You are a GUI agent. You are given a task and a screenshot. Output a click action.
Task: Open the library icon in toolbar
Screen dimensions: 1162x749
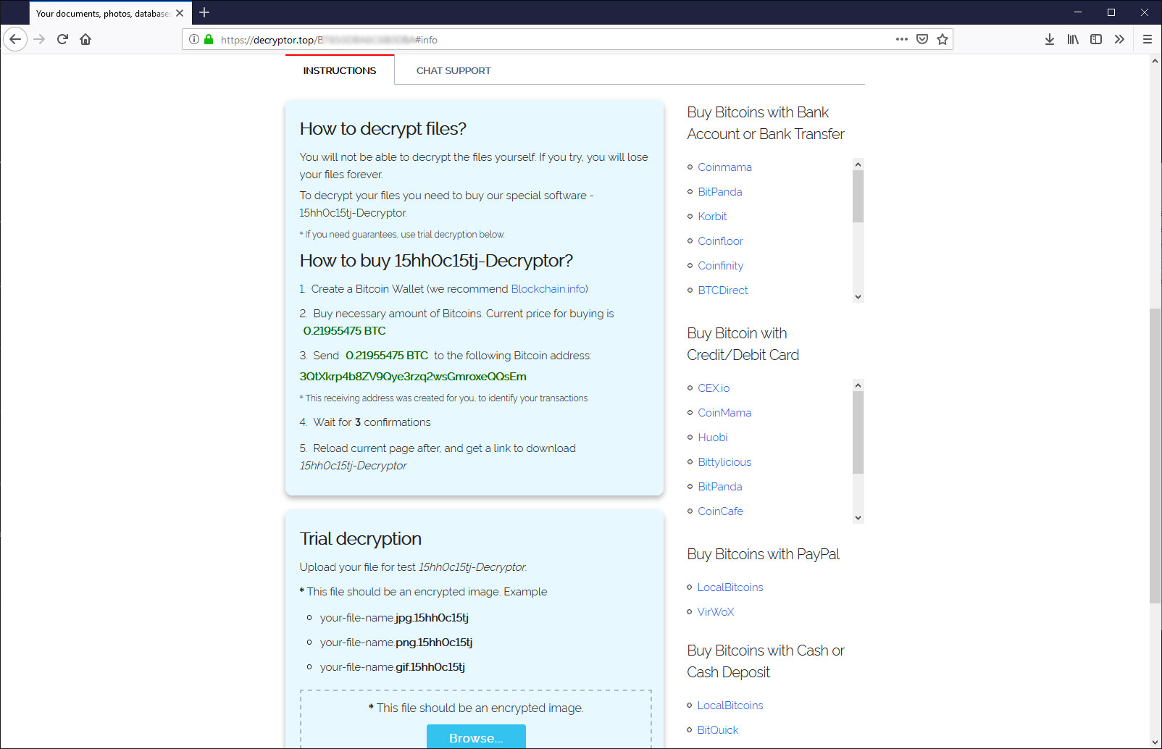pos(1073,39)
